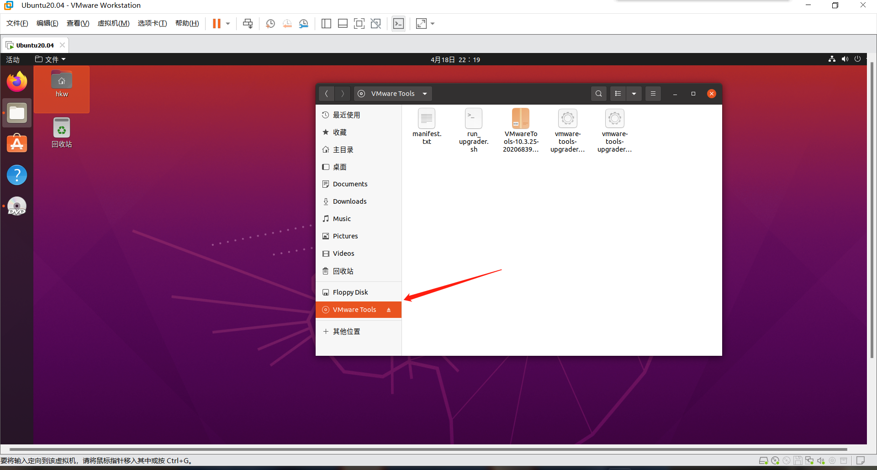Click the send Ctrl+Alt+Del icon
877x470 pixels.
coord(248,24)
